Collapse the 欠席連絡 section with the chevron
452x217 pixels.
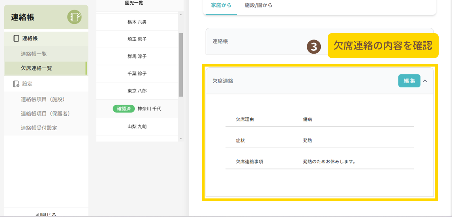[425, 81]
